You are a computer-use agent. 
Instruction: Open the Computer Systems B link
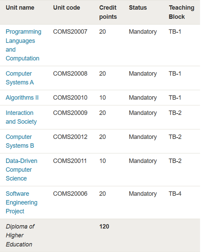point(20,141)
